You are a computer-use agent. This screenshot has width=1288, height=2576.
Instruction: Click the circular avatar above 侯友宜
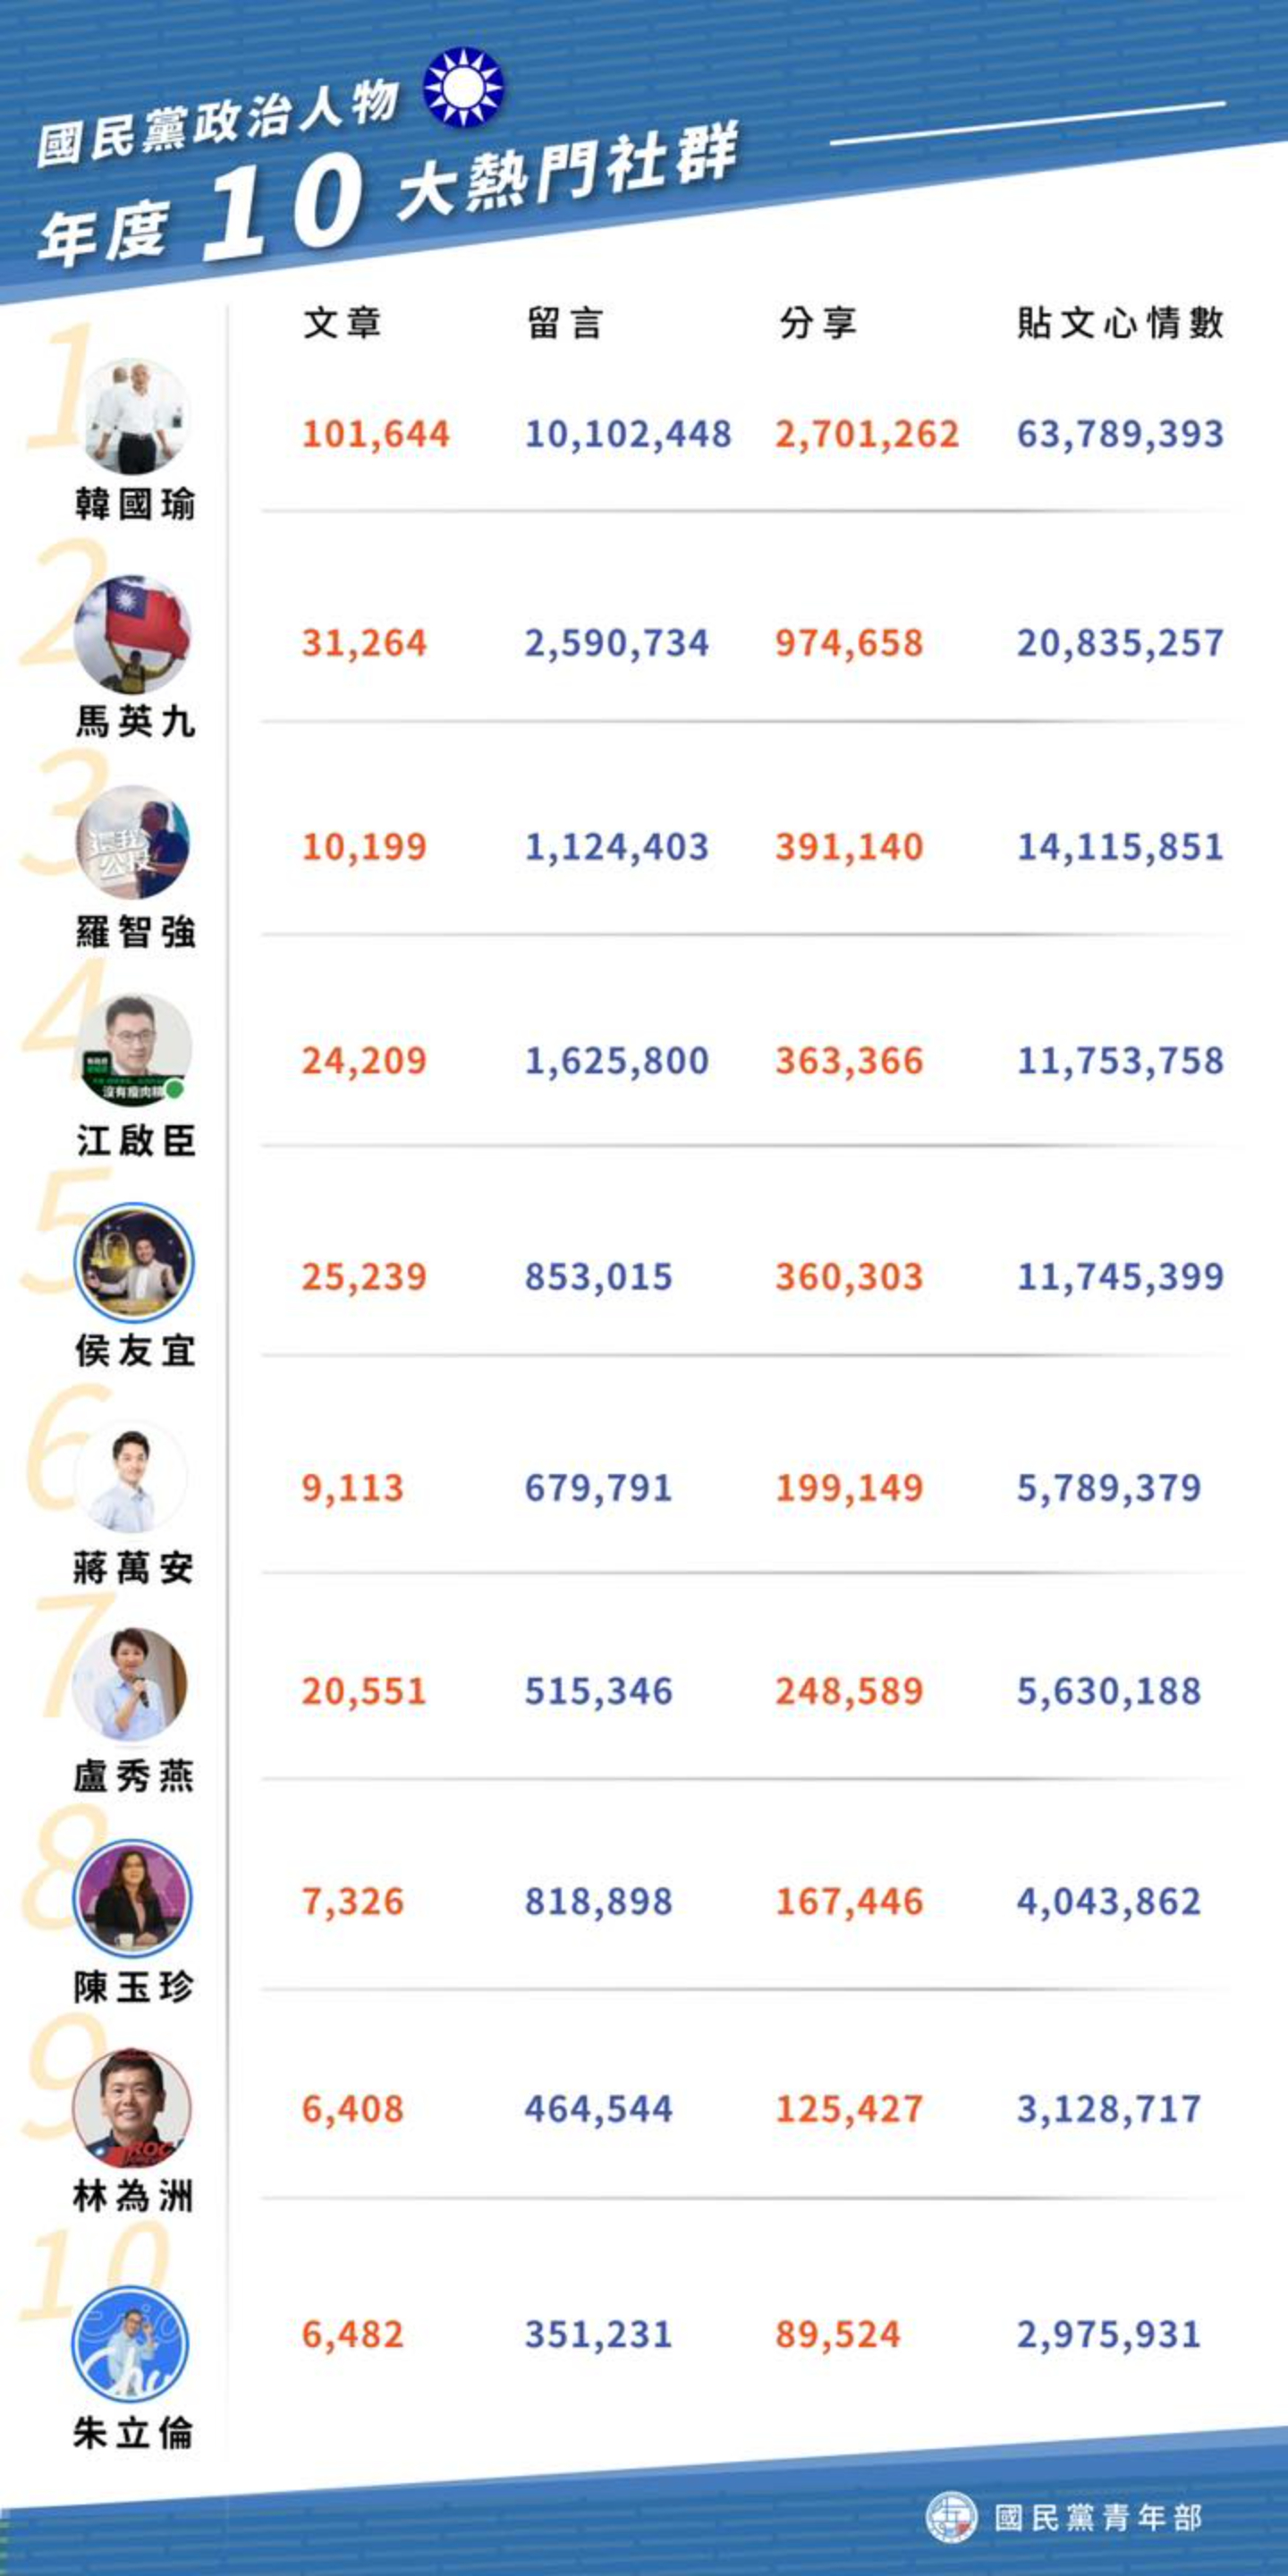(x=134, y=1262)
